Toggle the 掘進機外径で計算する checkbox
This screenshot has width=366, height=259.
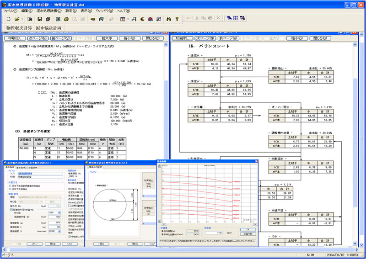click(11, 209)
